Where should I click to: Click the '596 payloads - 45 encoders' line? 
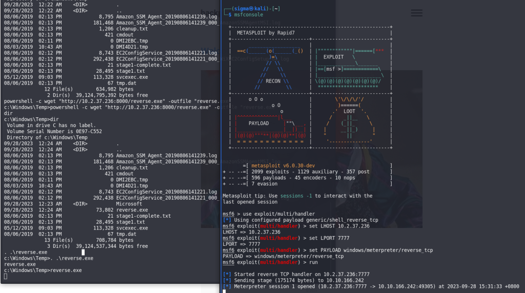[303, 178]
